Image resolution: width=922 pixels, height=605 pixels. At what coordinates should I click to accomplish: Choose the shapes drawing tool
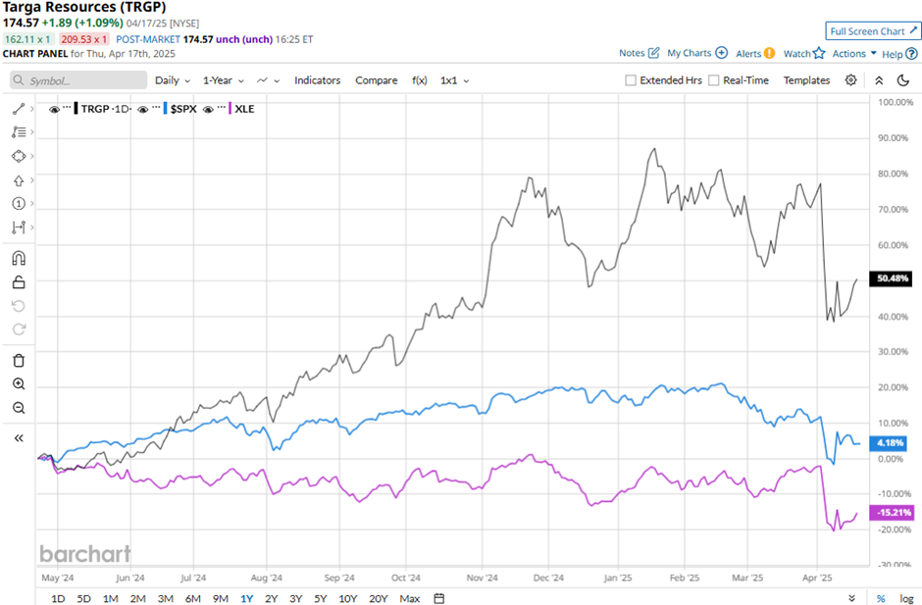point(19,156)
